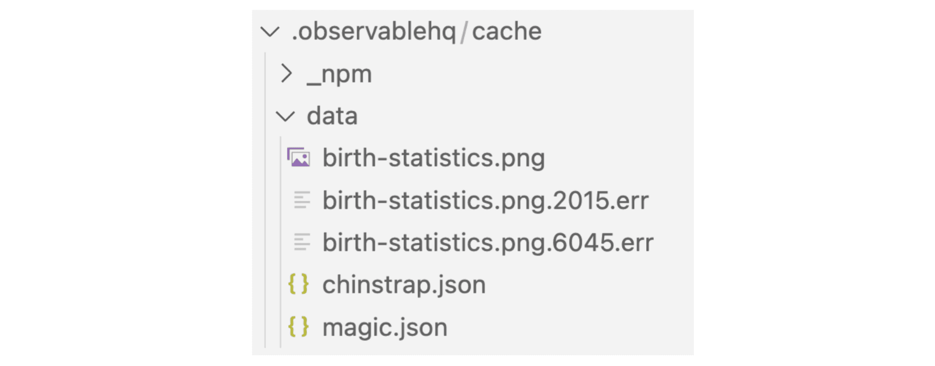Open the birth-statistics.png.2015.err file
This screenshot has height=366, width=935.
click(485, 200)
